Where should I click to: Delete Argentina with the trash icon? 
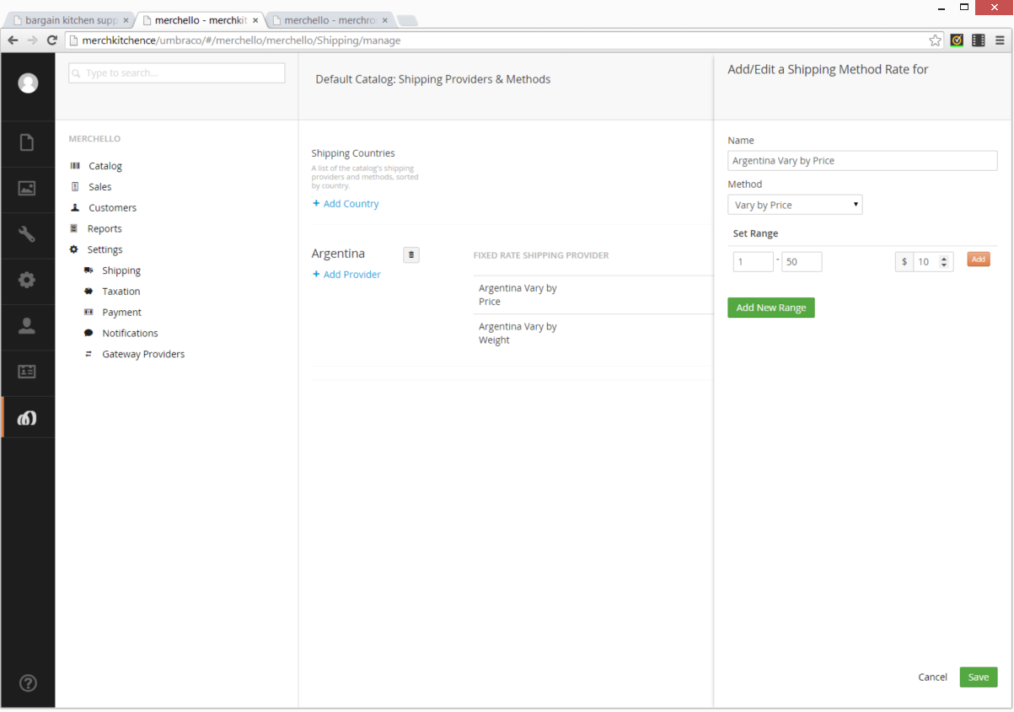pos(411,254)
